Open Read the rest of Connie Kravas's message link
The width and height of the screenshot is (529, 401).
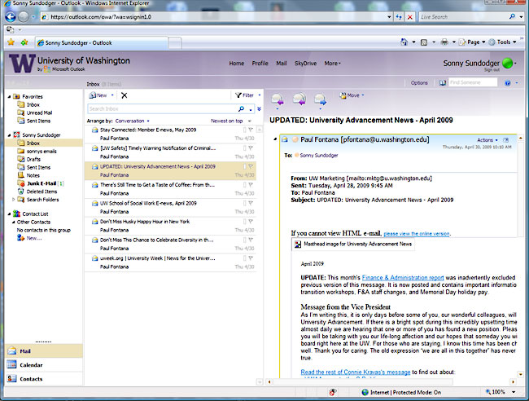click(x=356, y=372)
